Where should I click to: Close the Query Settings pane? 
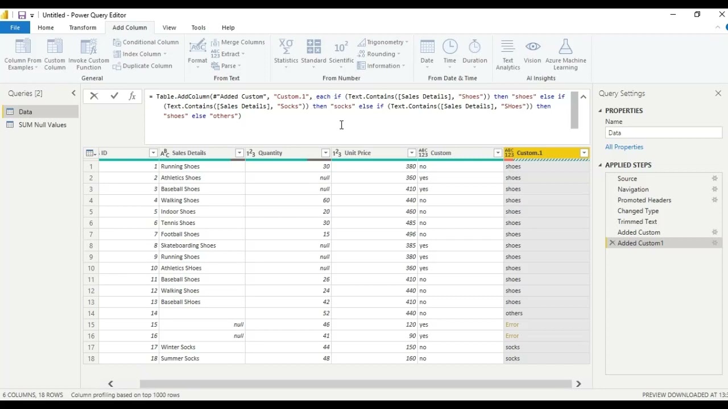[x=718, y=93]
